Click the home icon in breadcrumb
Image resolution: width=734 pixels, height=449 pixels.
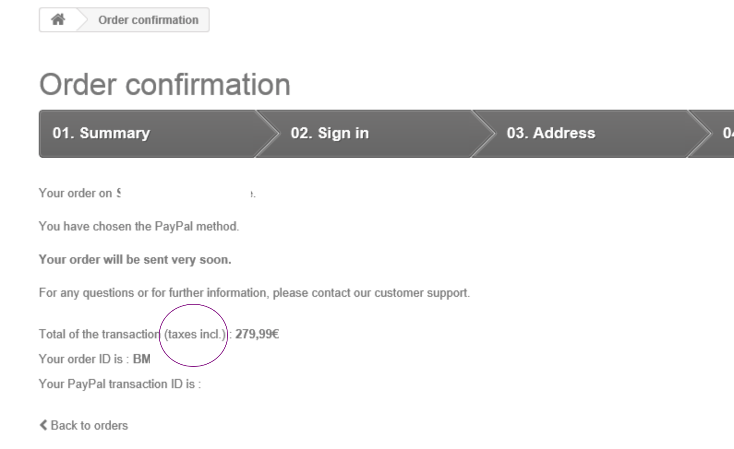pyautogui.click(x=58, y=19)
